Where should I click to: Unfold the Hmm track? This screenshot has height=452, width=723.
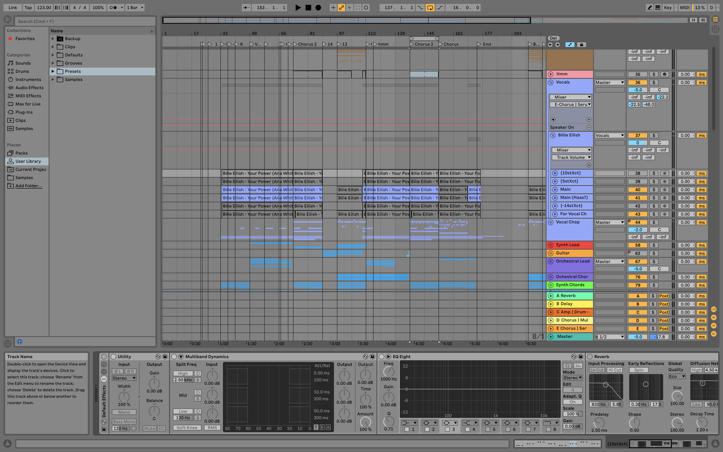point(551,74)
